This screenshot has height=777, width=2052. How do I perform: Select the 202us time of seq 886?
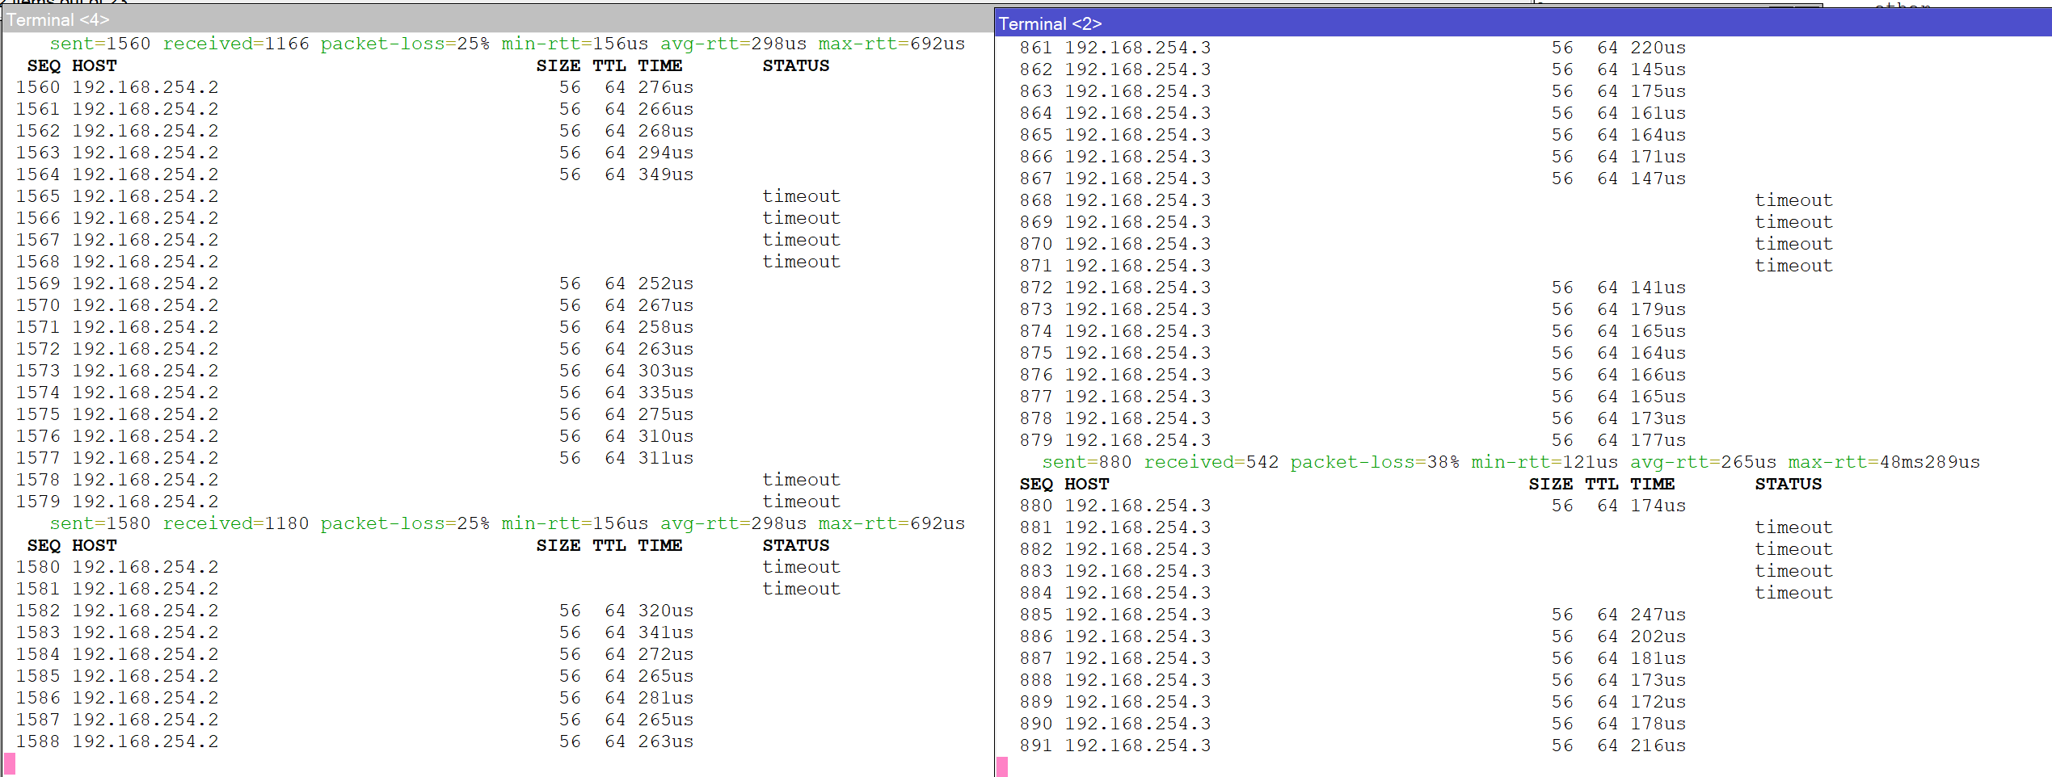pos(1658,636)
